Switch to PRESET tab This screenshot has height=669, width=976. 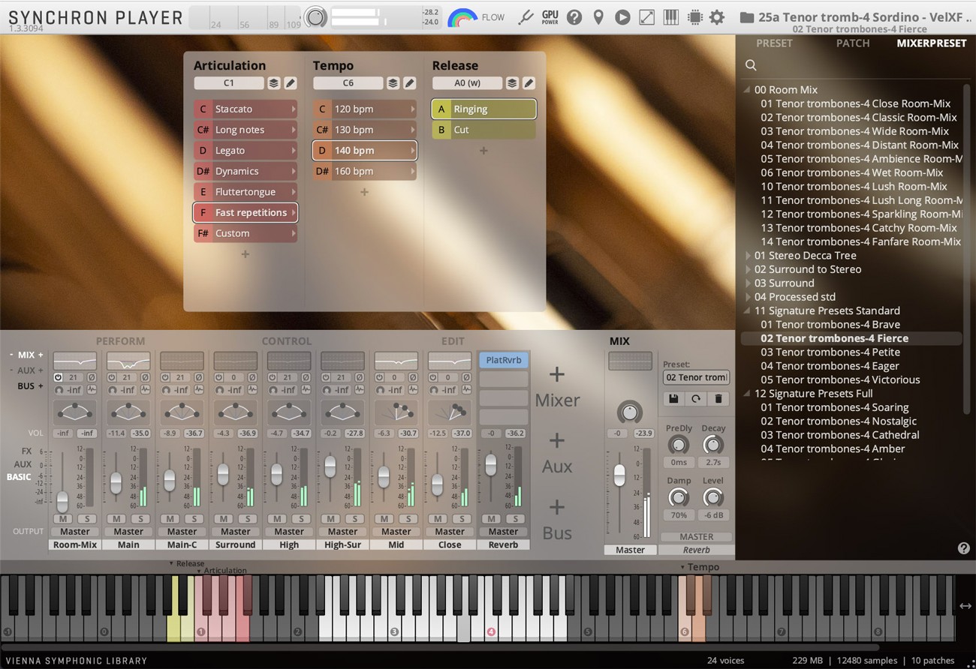(x=774, y=43)
